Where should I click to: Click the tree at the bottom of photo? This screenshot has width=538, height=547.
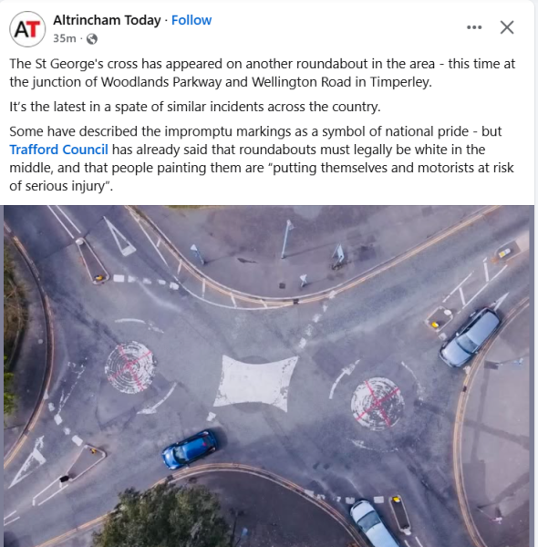164,516
